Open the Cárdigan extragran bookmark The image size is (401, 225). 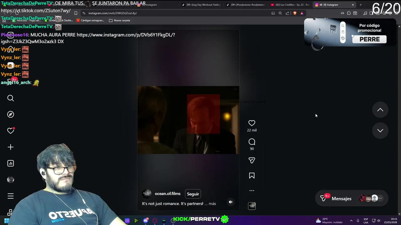click(90, 20)
